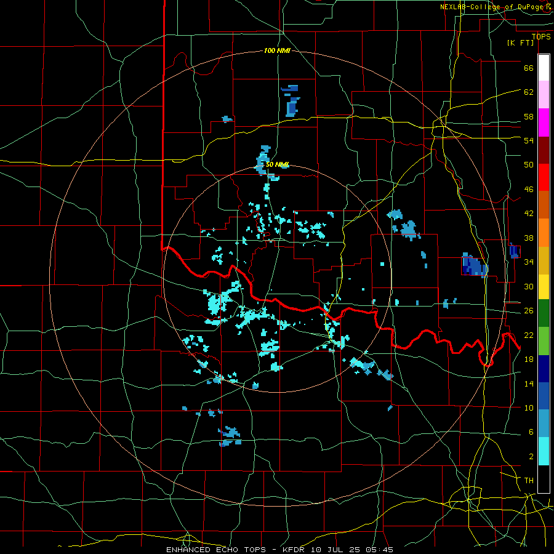Click the '58' legend value

[529, 116]
